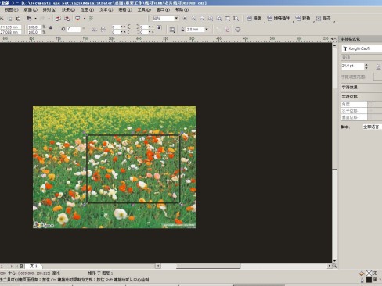This screenshot has height=286, width=382.
Task: Click the Paste clipboard icon
Action: pyautogui.click(x=18, y=19)
